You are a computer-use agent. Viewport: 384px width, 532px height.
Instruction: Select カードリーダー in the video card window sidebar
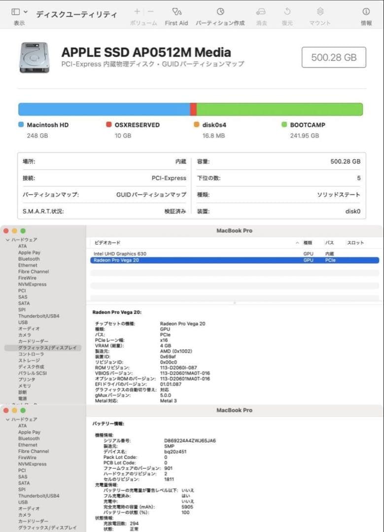[33, 341]
